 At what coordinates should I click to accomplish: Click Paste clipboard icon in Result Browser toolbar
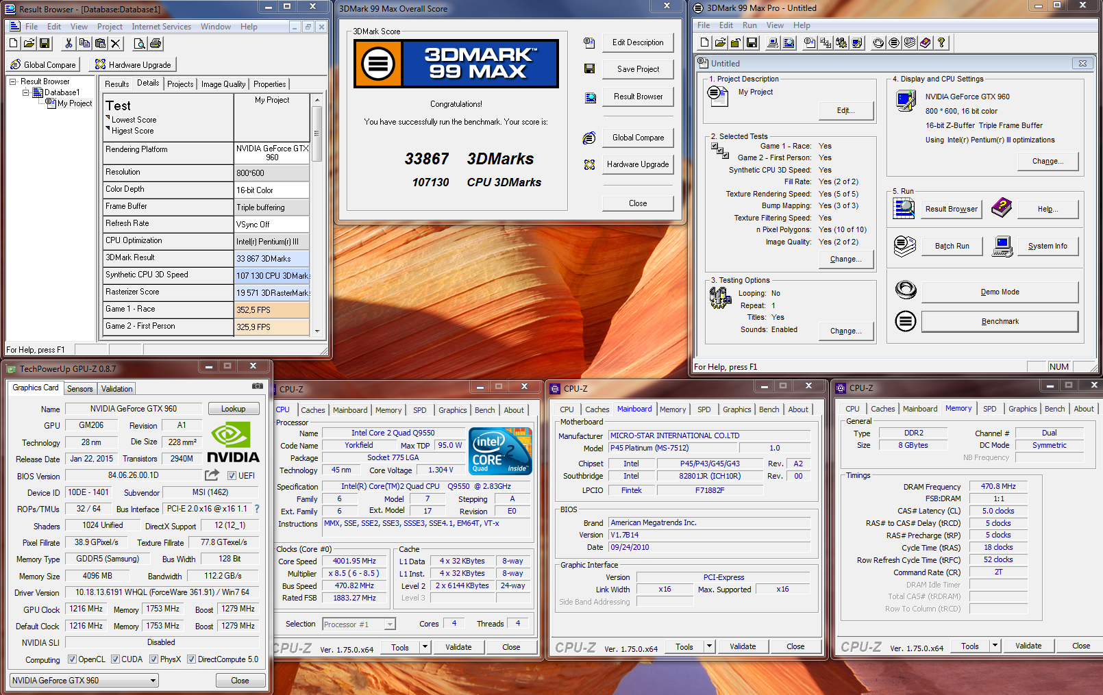point(100,43)
